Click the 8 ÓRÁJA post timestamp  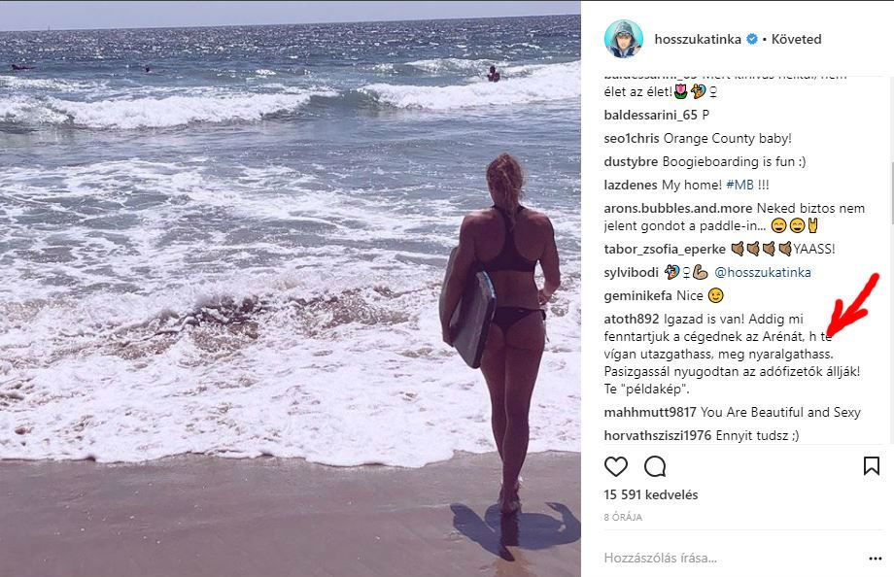coord(623,517)
